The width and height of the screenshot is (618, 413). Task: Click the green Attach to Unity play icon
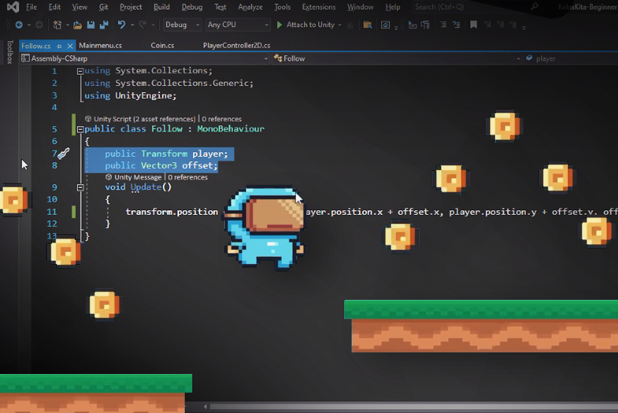tap(279, 25)
